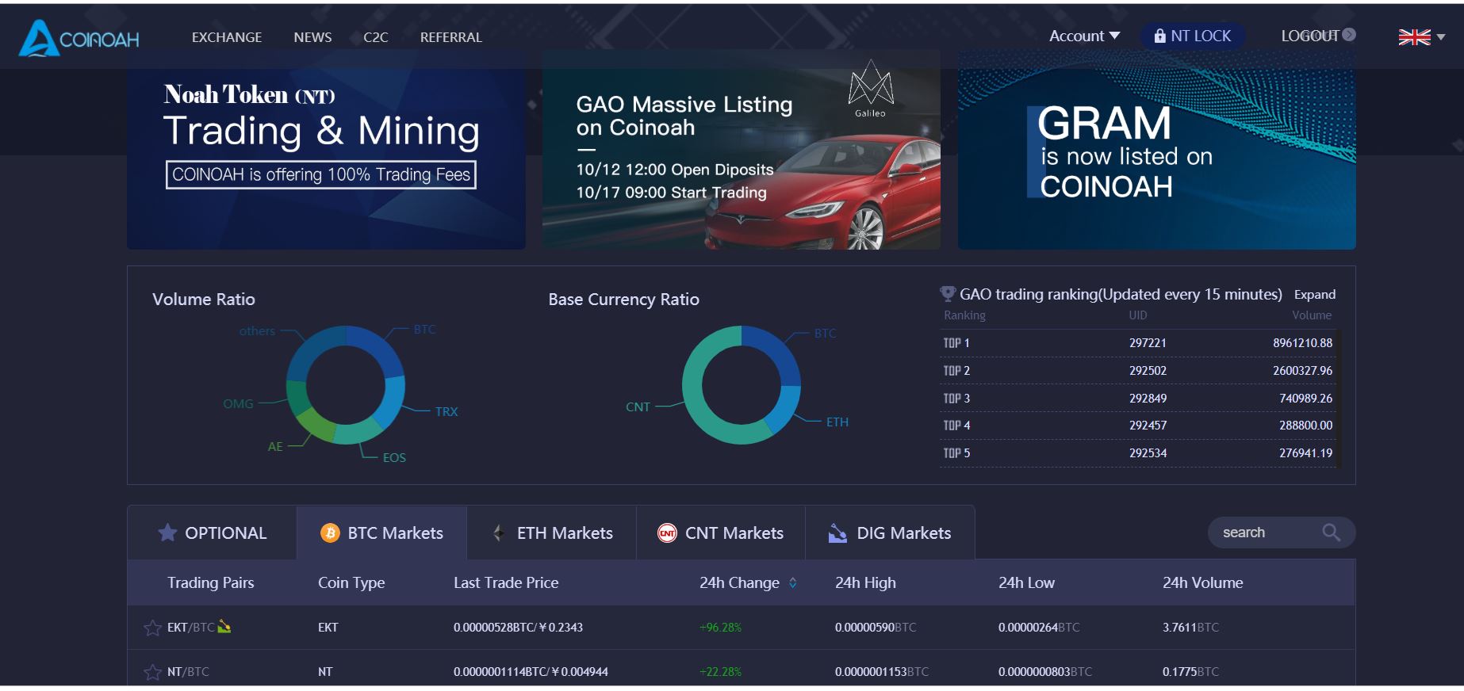Viewport: 1464px width, 691px height.
Task: Click the EKT 24h change +96.28%
Action: (720, 628)
